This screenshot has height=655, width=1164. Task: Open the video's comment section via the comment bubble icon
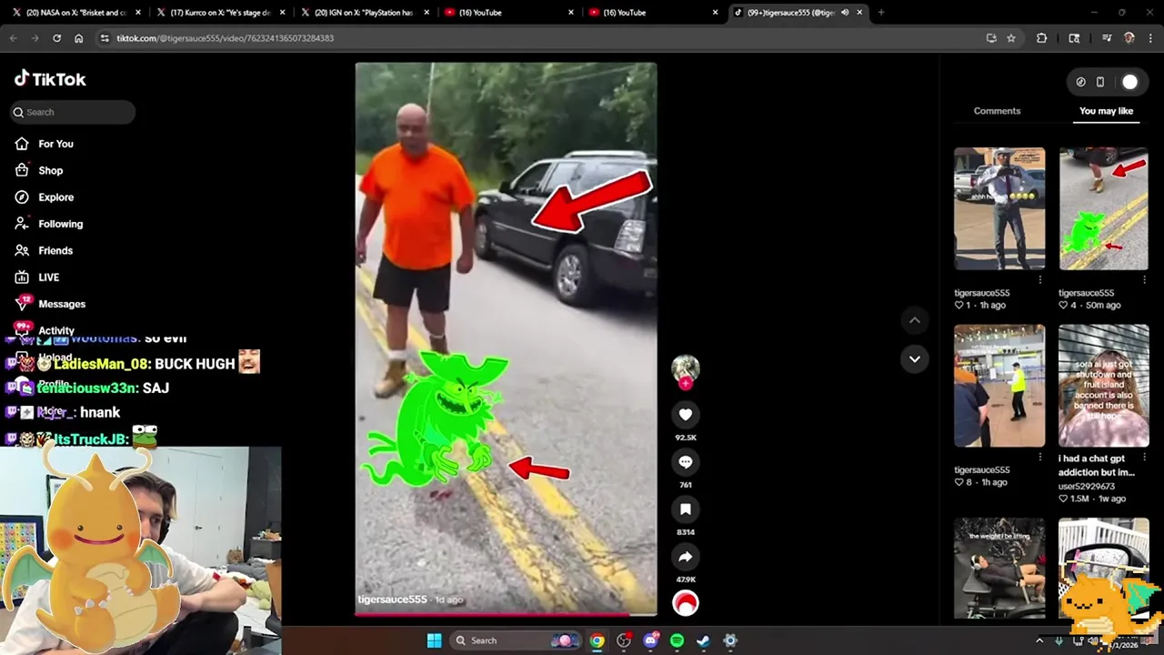coord(686,462)
